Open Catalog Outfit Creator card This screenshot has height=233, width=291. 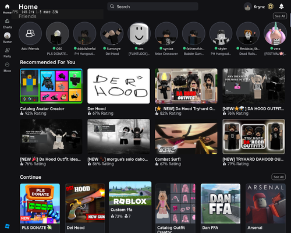(x=175, y=208)
